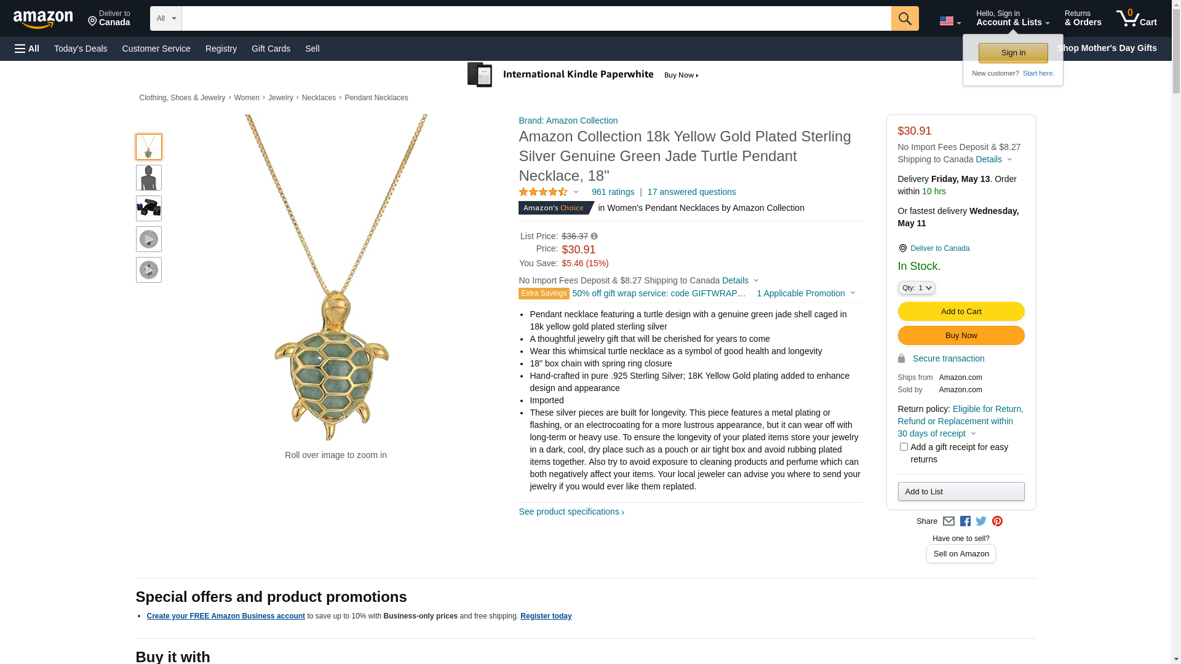Open Today's Deals in the nav bar

[81, 49]
